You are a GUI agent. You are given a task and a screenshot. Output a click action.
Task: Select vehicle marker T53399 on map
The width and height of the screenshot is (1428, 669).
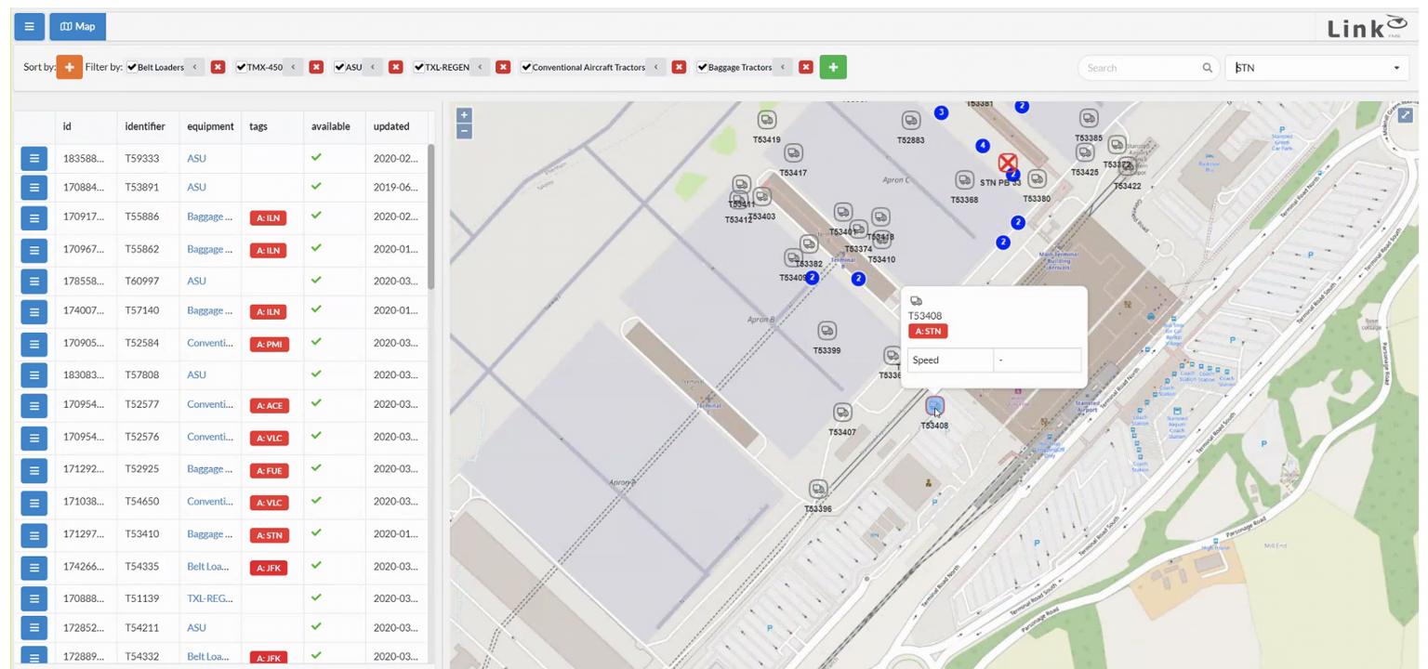click(x=826, y=331)
